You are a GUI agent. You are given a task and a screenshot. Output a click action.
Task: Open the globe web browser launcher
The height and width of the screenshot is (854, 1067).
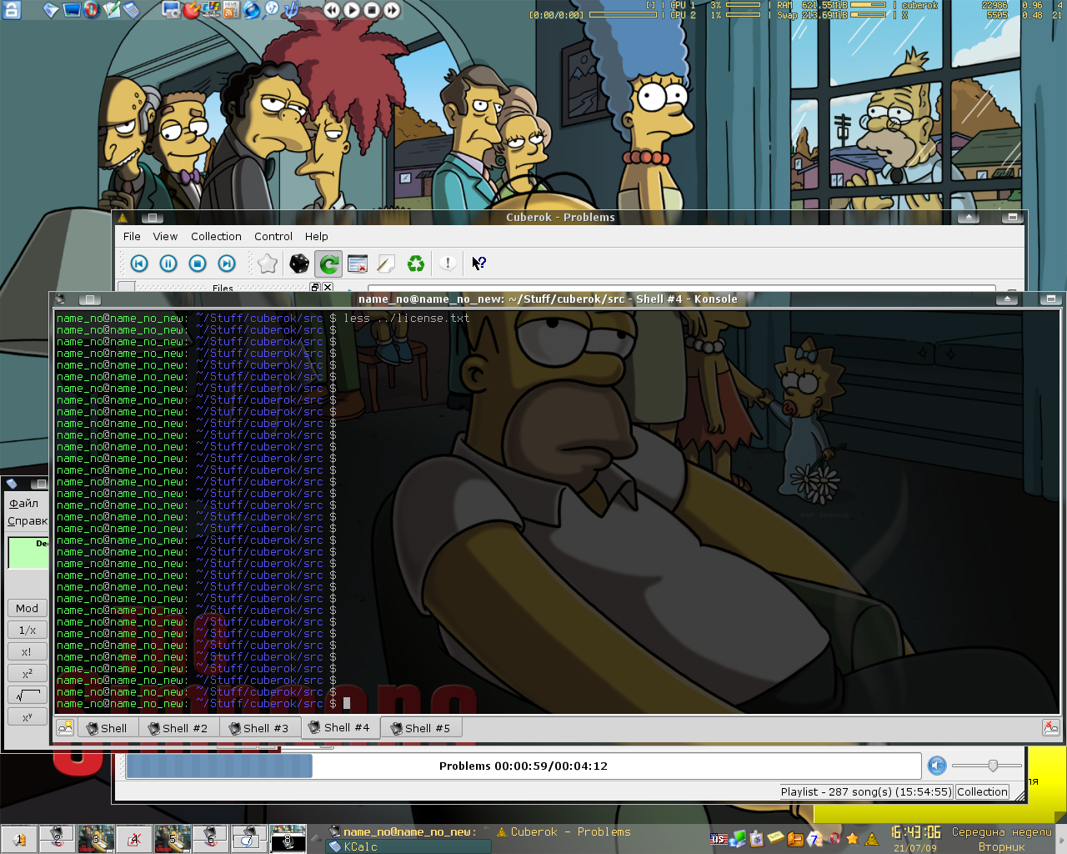[252, 10]
